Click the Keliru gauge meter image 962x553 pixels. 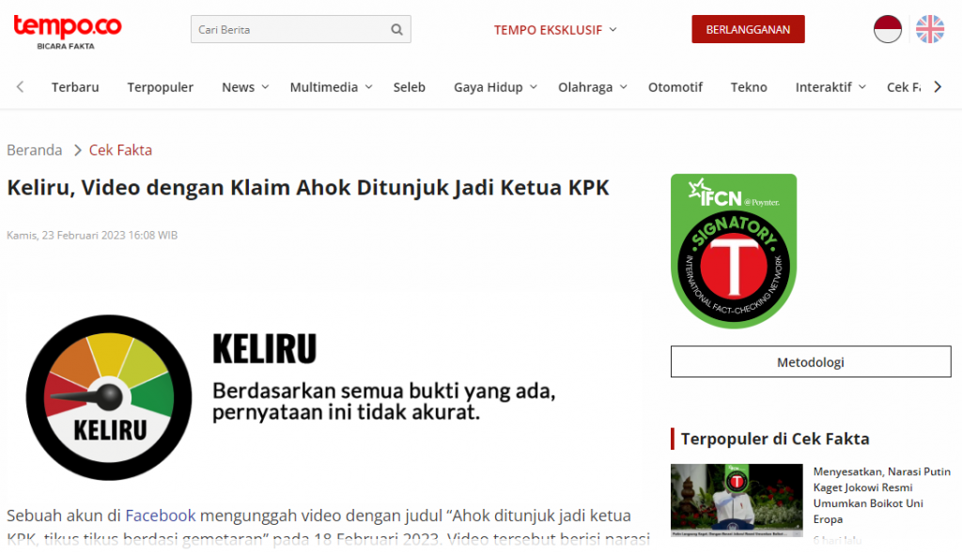click(x=109, y=397)
